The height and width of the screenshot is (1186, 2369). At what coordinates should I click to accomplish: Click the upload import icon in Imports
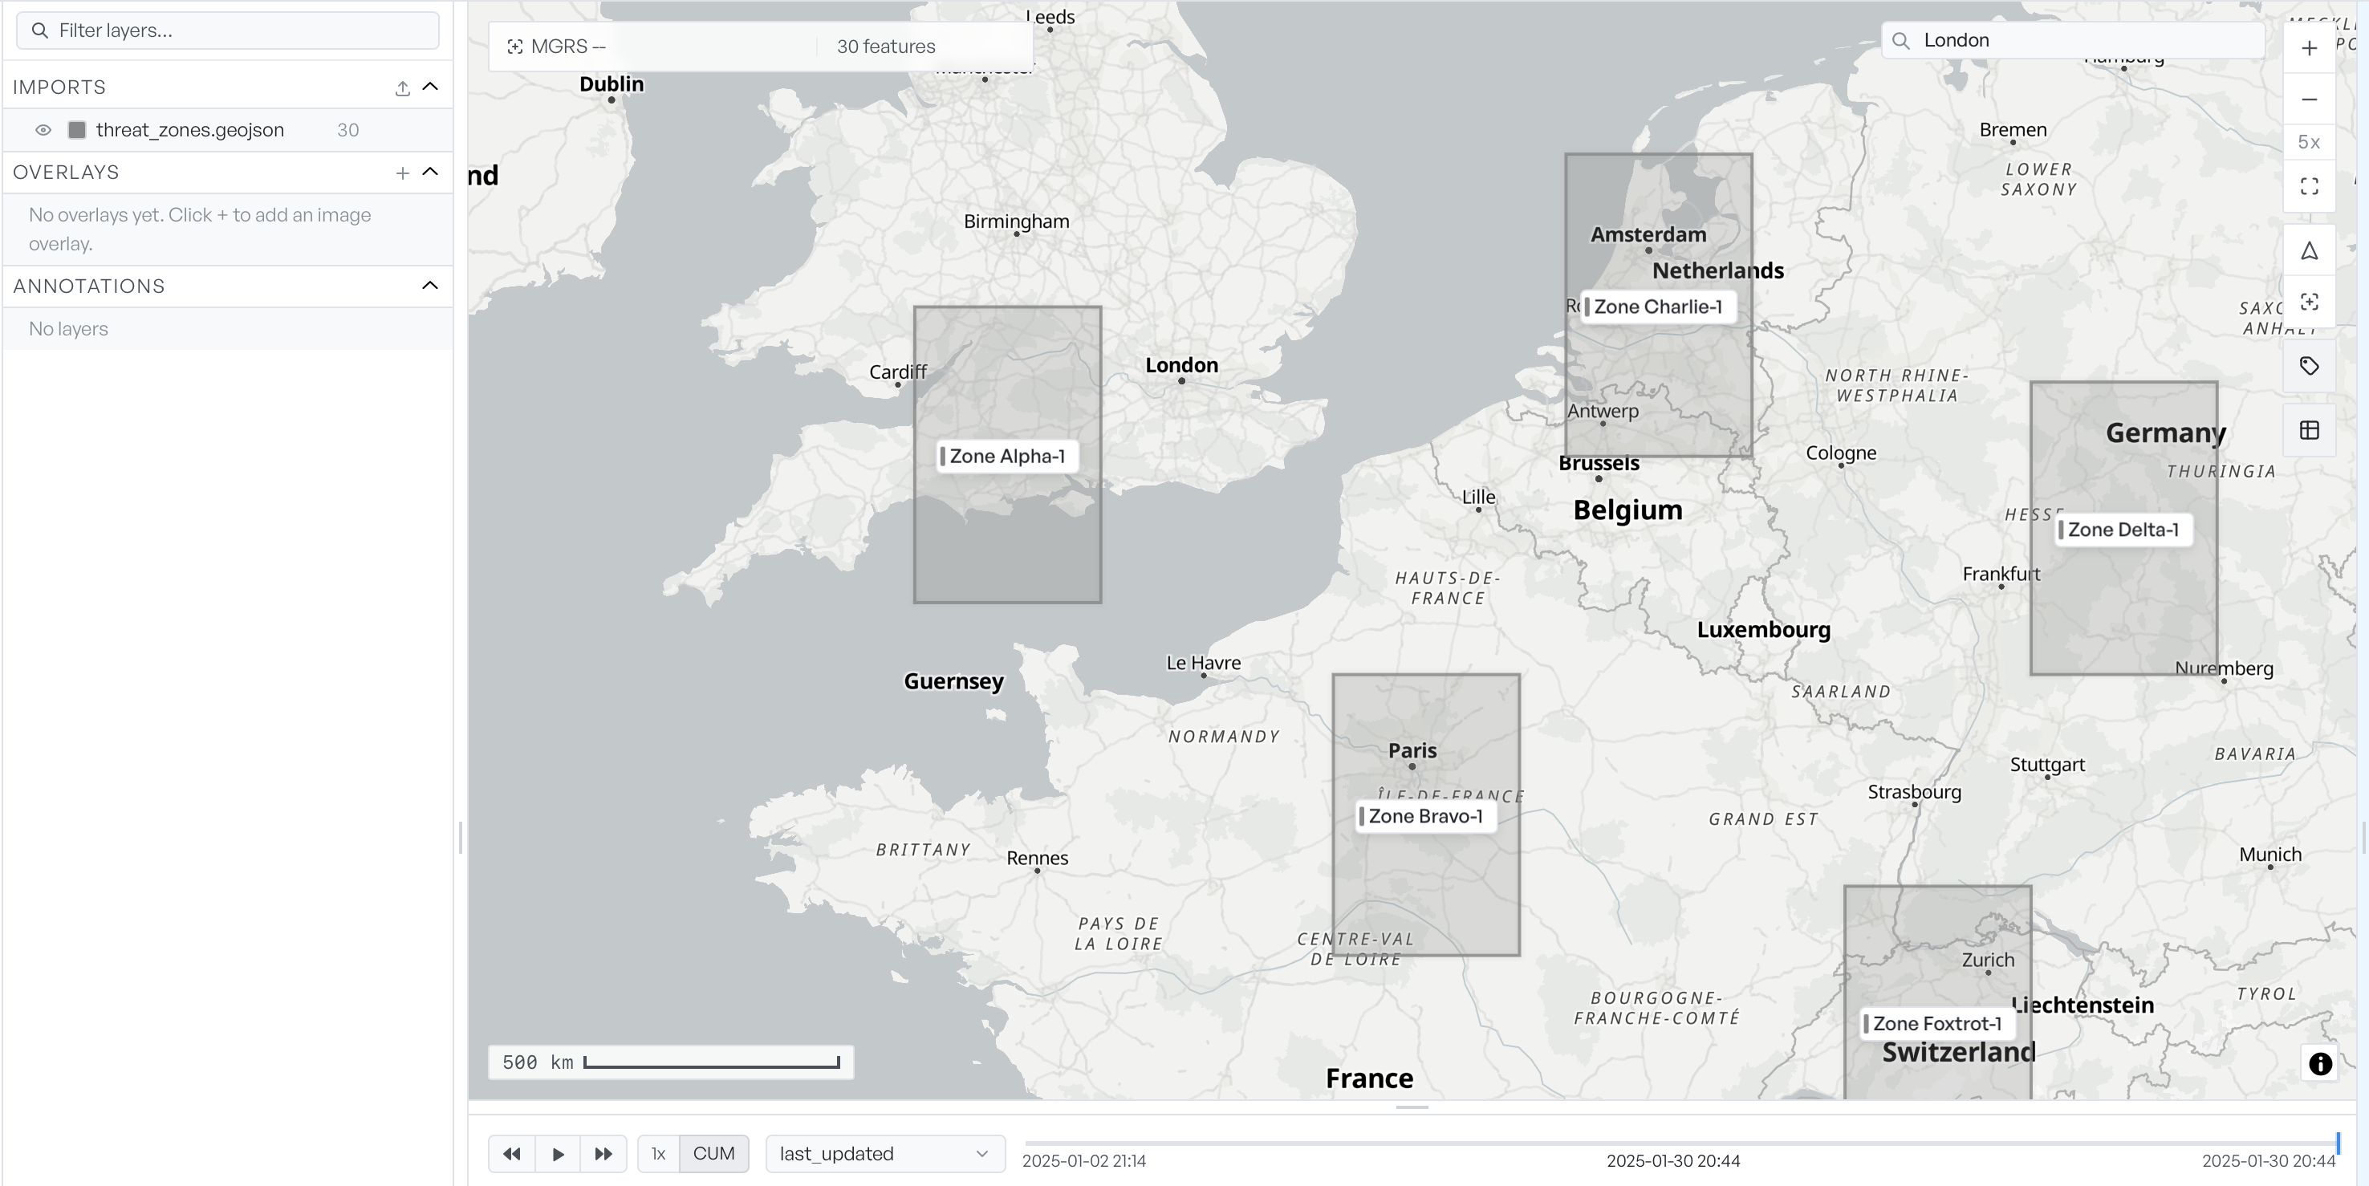tap(402, 88)
